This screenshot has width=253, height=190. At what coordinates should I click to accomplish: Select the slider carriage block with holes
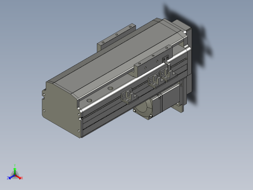coord(153,61)
